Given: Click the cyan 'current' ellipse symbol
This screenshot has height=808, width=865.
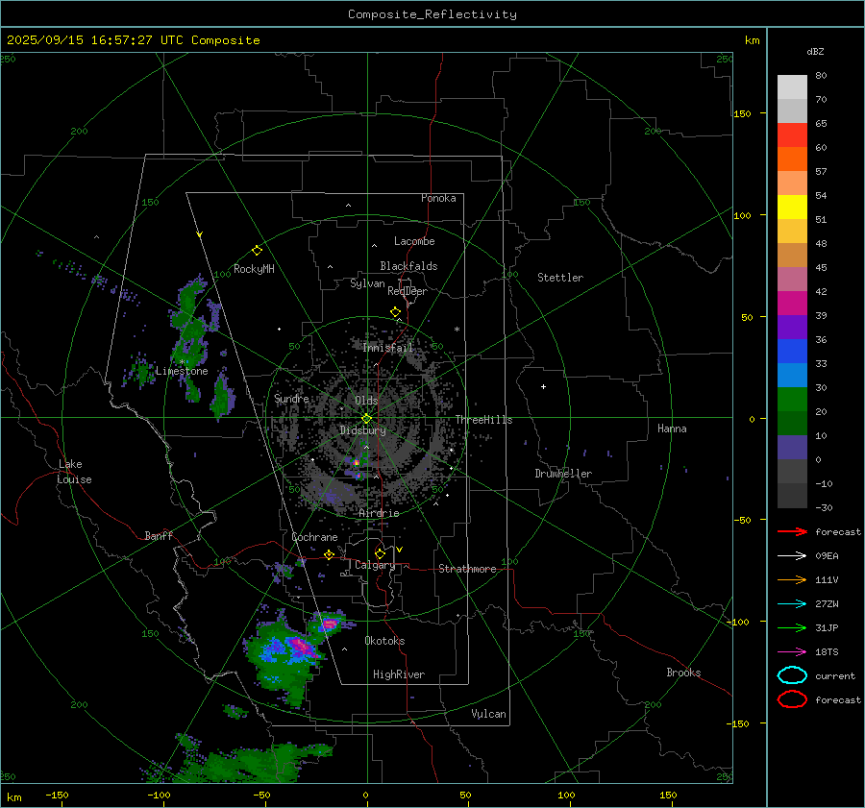Looking at the screenshot, I should click(792, 675).
